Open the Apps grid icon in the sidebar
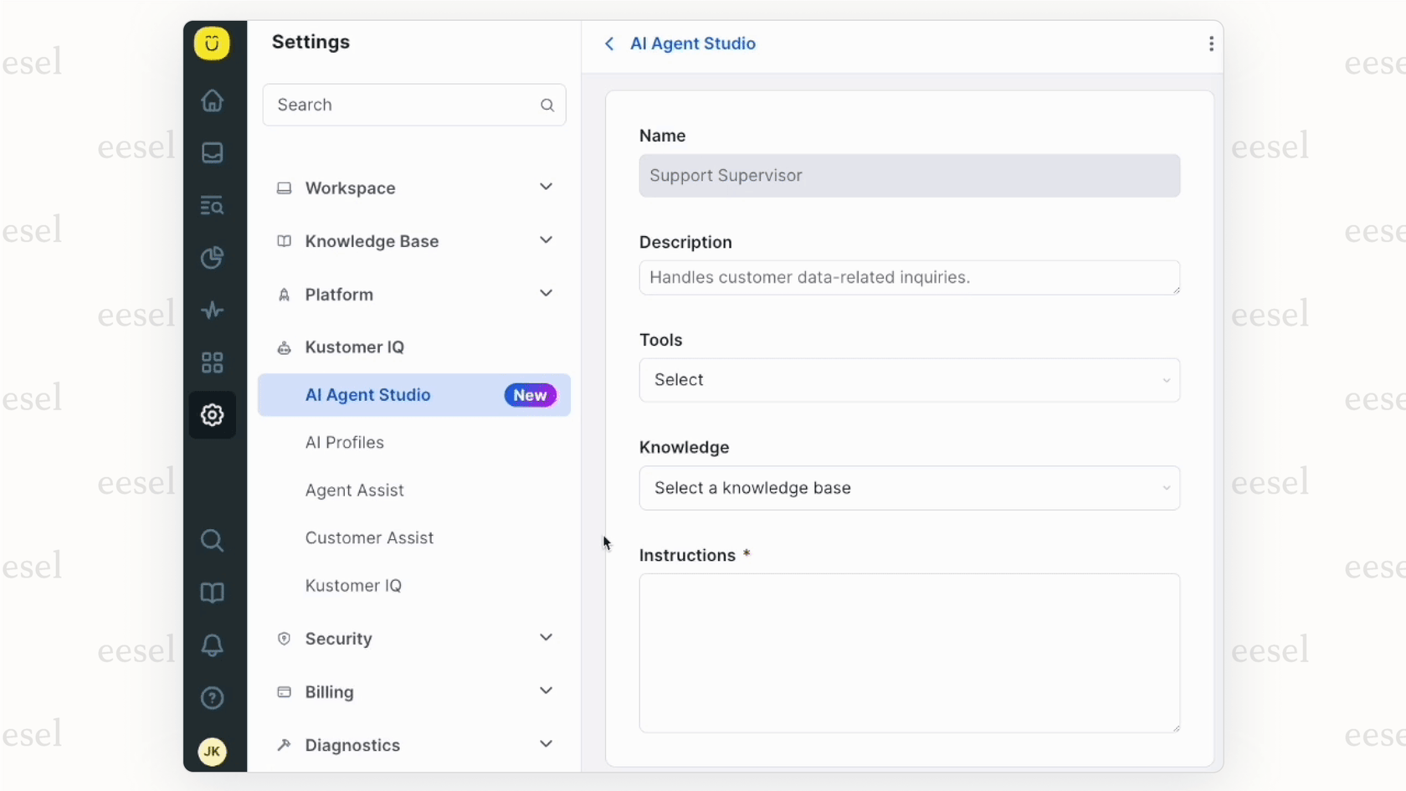Viewport: 1406px width, 791px height. coord(212,362)
